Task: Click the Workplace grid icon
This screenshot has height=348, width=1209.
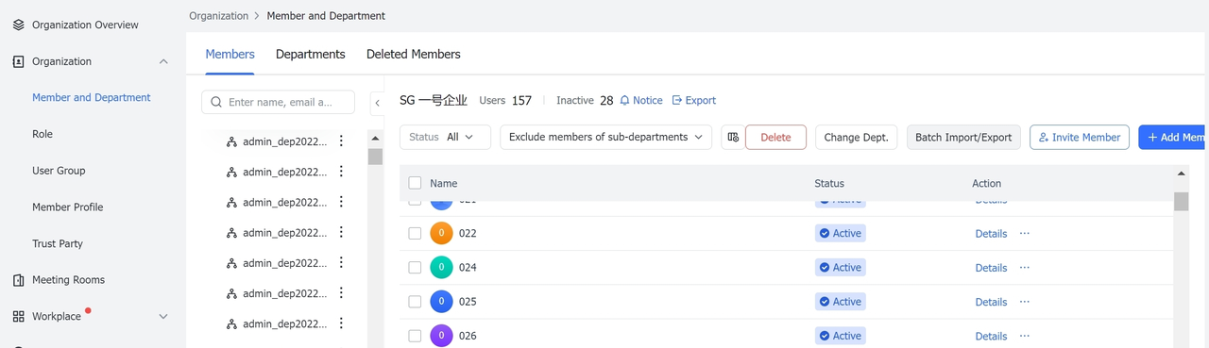Action: pos(18,316)
